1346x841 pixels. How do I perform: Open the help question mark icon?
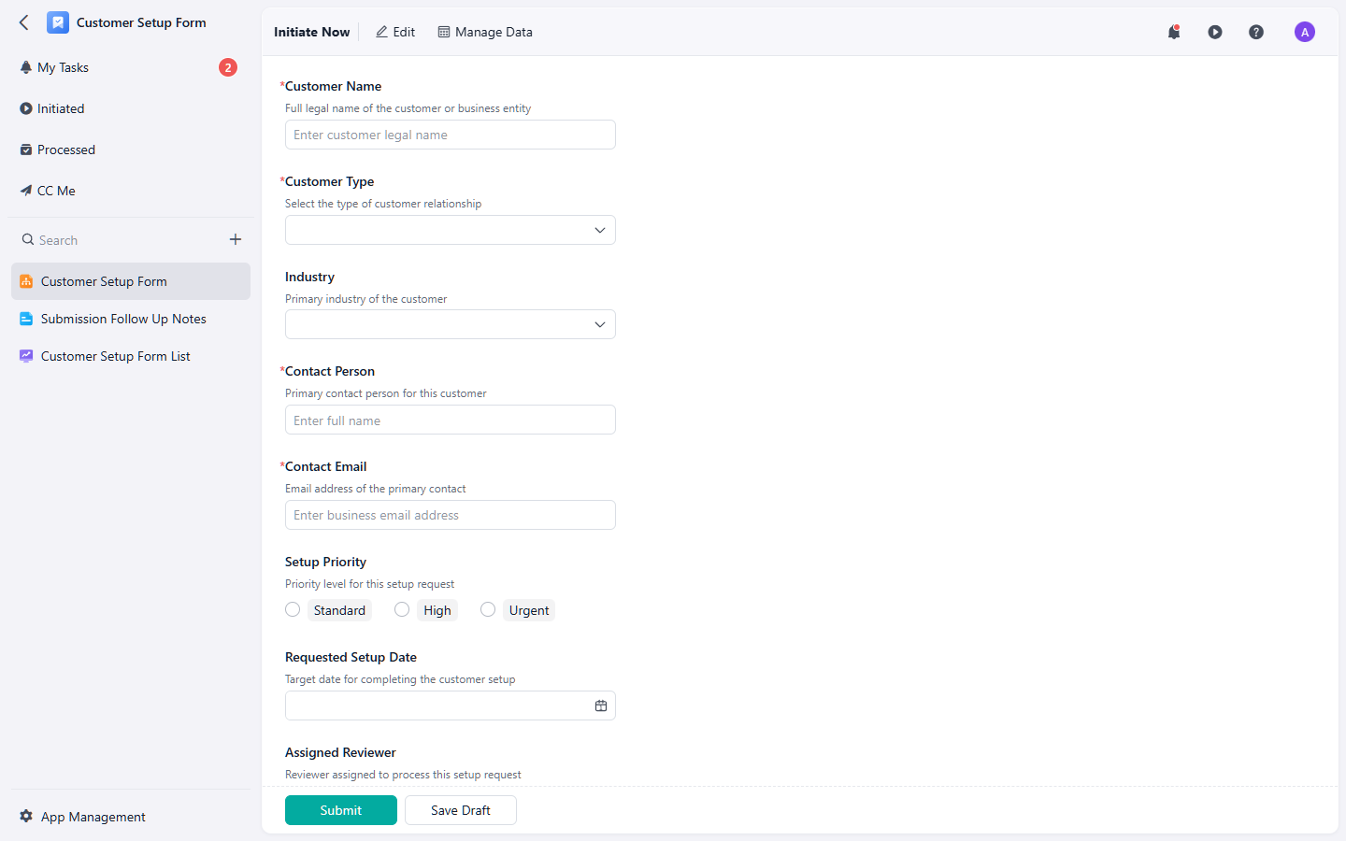click(x=1256, y=32)
